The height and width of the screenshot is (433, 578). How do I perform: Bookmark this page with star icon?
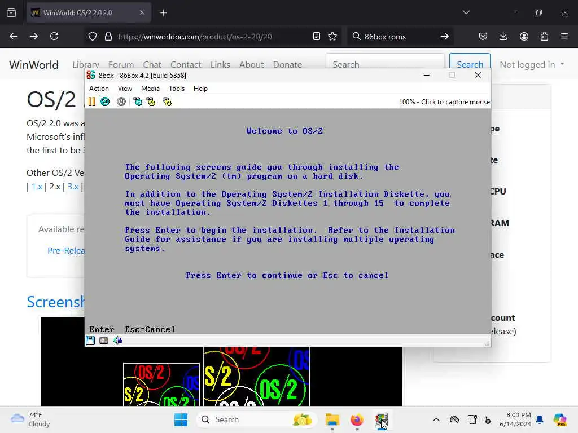[x=332, y=37]
